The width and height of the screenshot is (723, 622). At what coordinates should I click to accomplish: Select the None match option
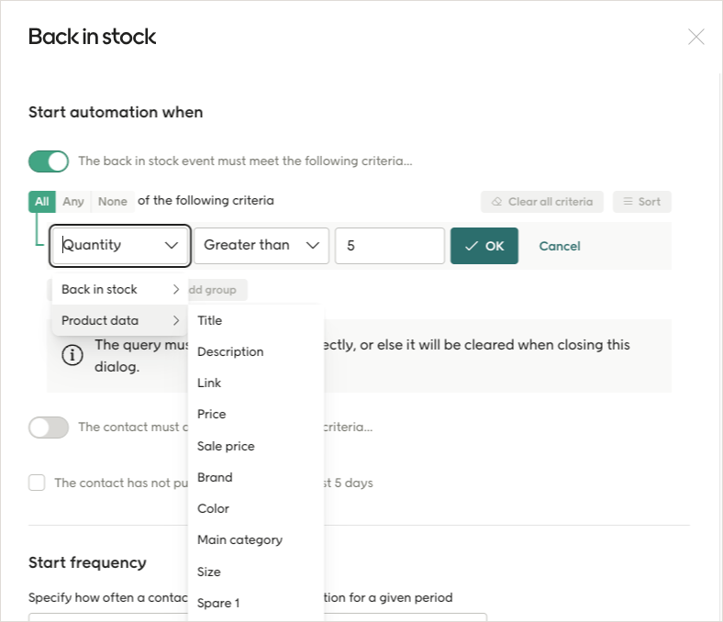[x=113, y=202]
